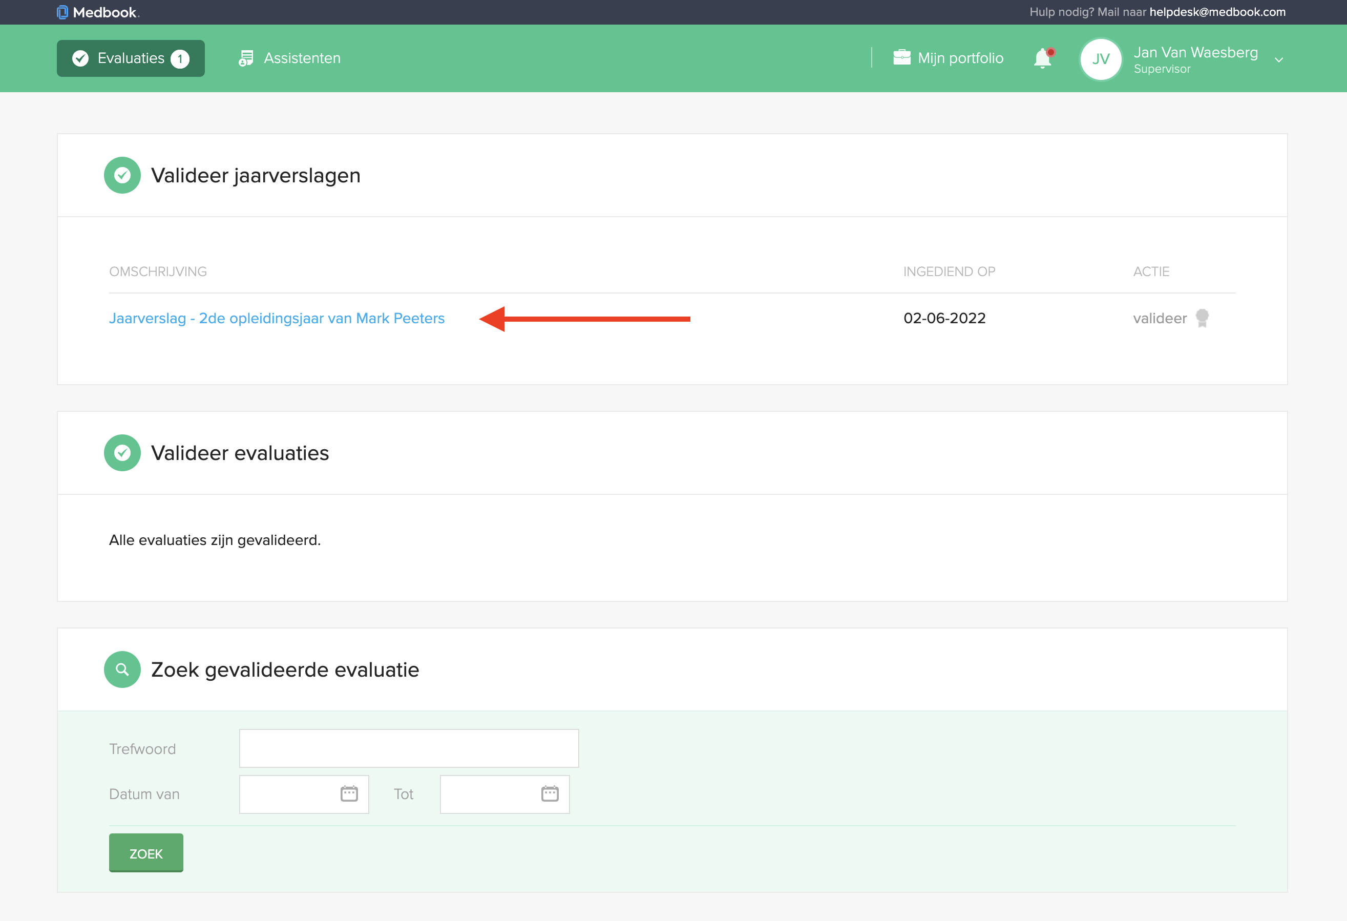This screenshot has width=1347, height=921.
Task: Open the notifications bell
Action: [x=1043, y=58]
